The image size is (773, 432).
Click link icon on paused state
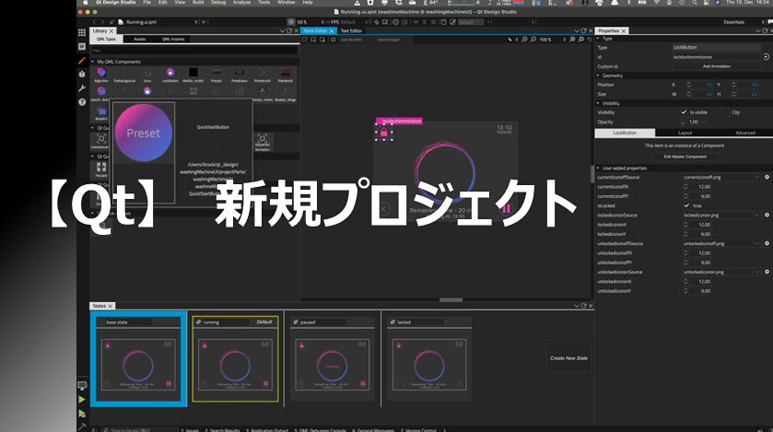[296, 322]
